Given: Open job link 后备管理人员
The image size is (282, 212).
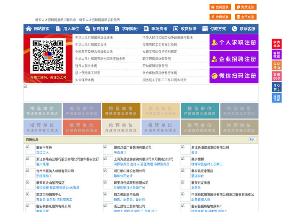Looking at the screenshot, I should 201,199.
